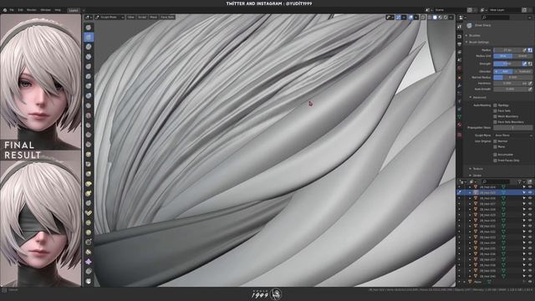Open the viewport Sculpt menu
The width and height of the screenshot is (535, 301).
[142, 17]
